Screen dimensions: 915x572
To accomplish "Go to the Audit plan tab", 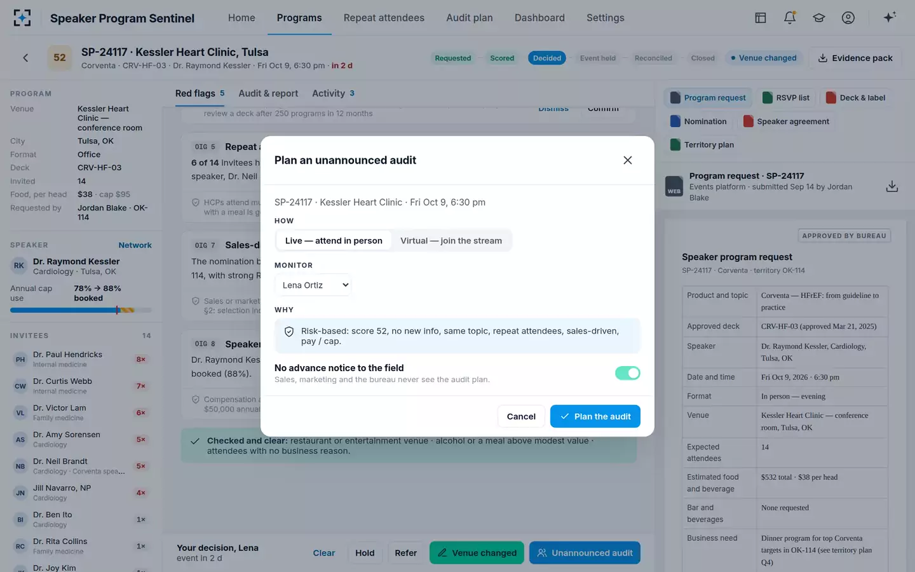I will (470, 18).
